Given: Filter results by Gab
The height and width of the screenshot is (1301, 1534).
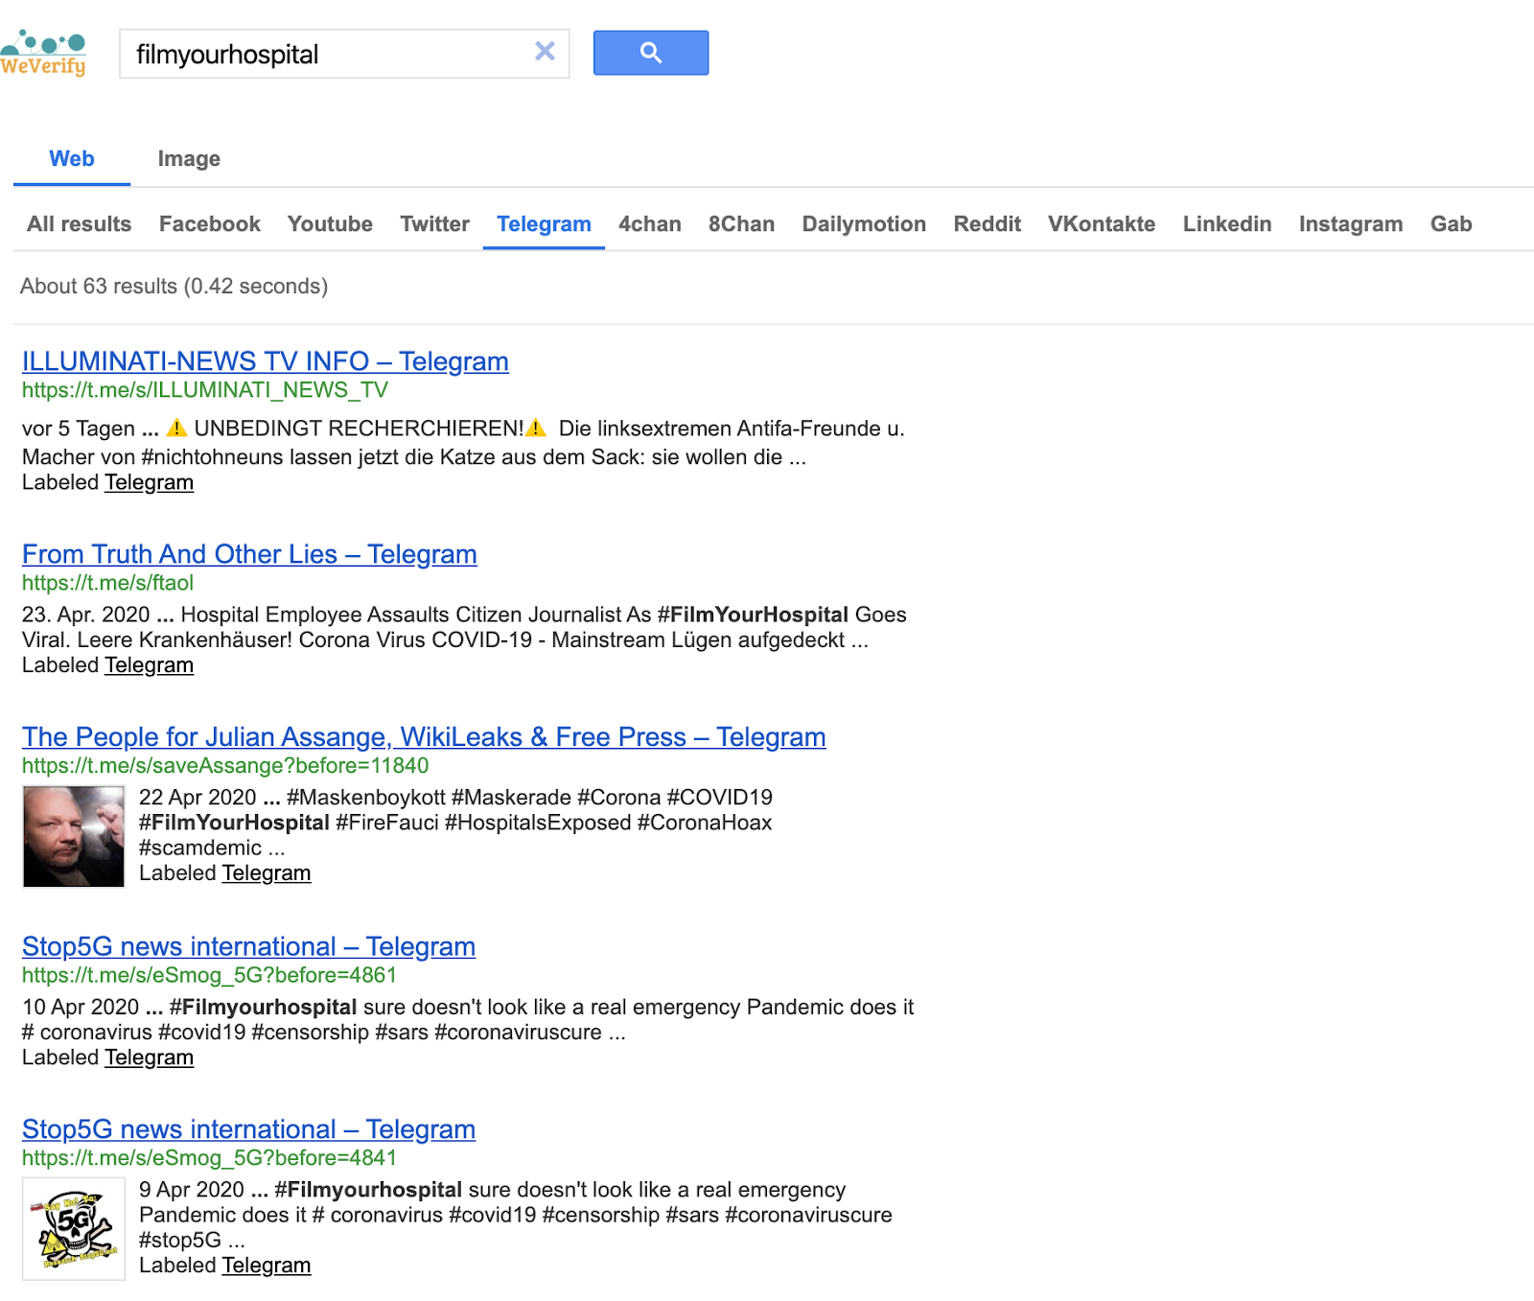Looking at the screenshot, I should (1452, 224).
